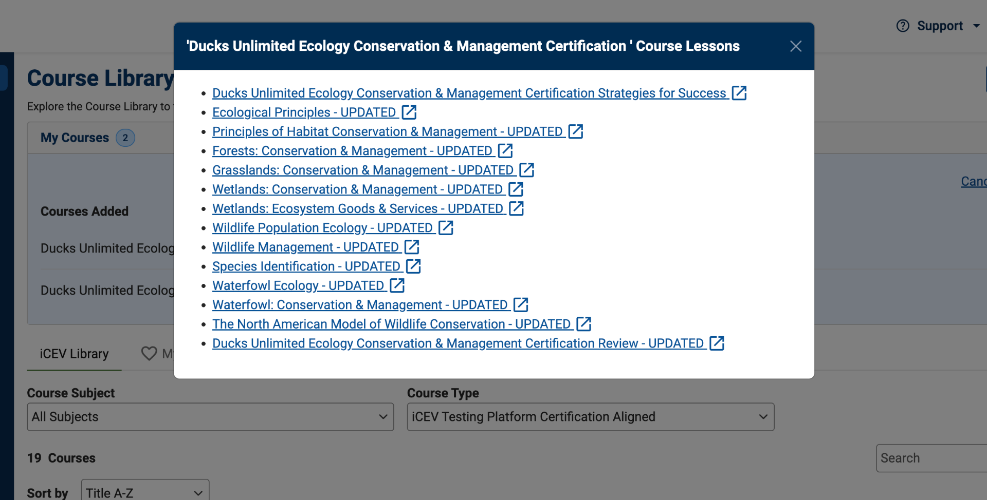Click external-link icon beside Forests: Conservation & Management

[x=505, y=150]
